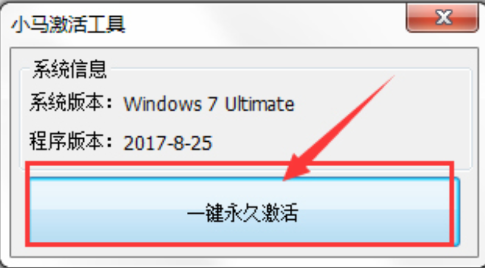Click the year 2017 in the program version

(142, 143)
